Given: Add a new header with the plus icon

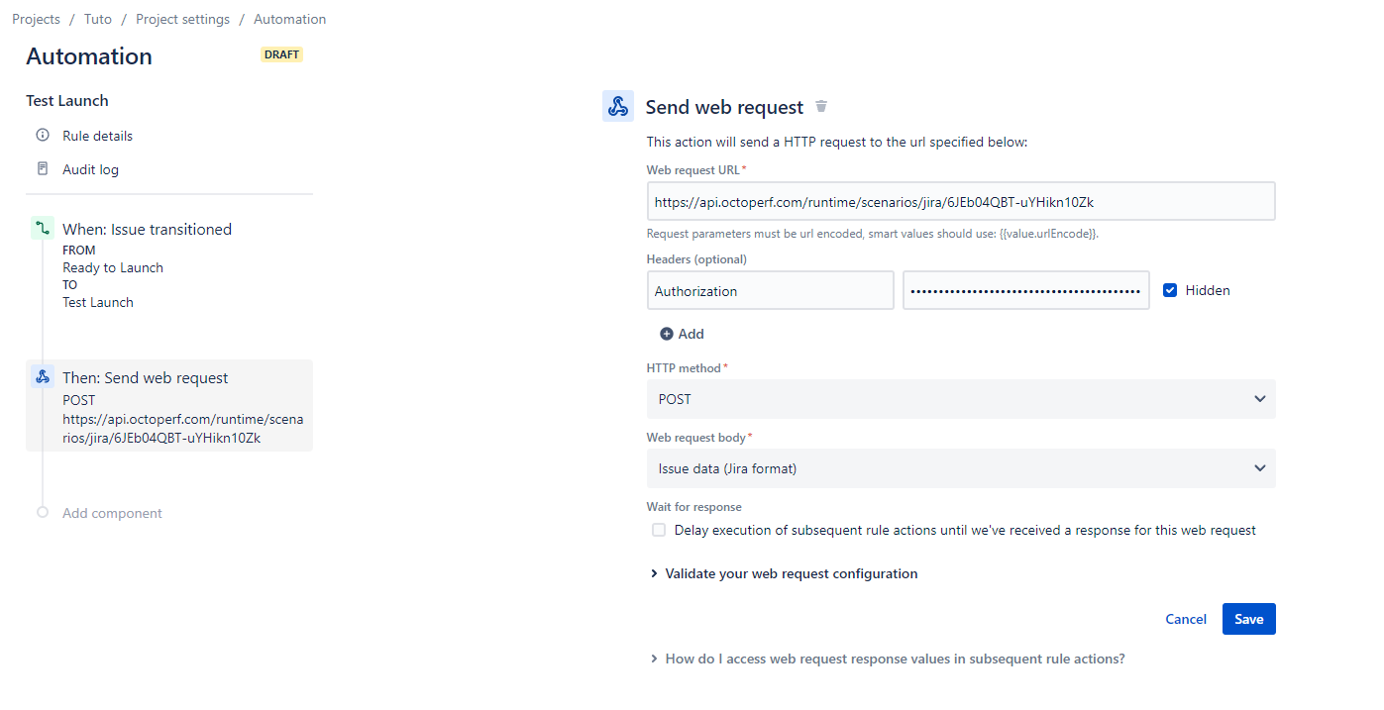Looking at the screenshot, I should 667,334.
